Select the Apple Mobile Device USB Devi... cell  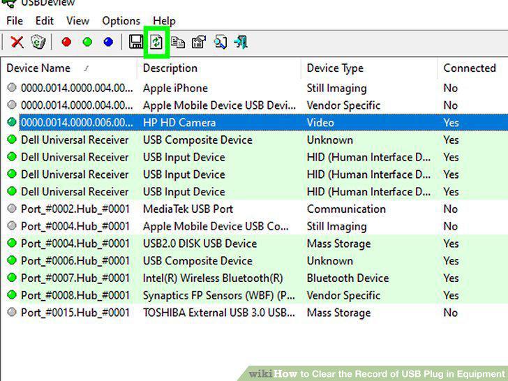pos(219,105)
